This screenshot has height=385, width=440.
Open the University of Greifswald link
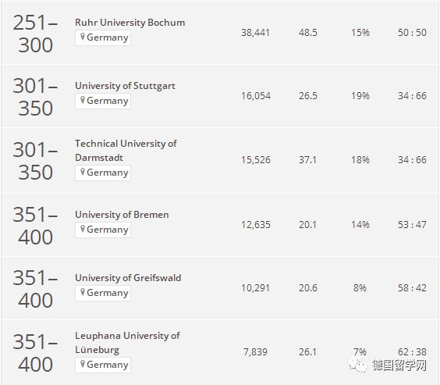point(128,278)
